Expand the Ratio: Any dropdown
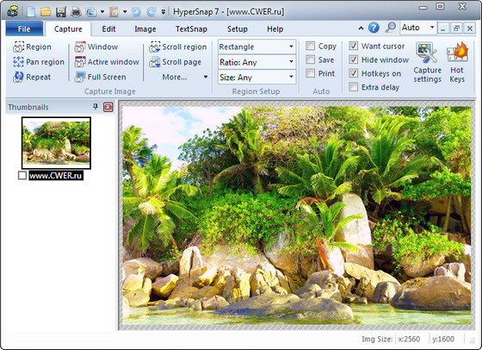The image size is (482, 350). (256, 62)
